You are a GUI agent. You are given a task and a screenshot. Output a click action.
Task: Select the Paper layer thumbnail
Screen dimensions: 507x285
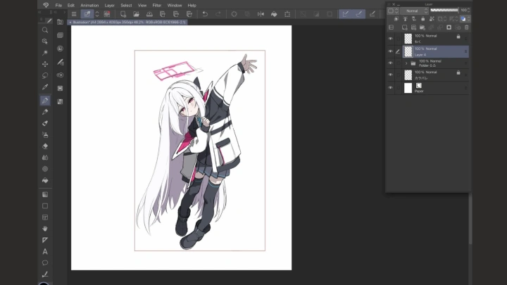coord(408,88)
